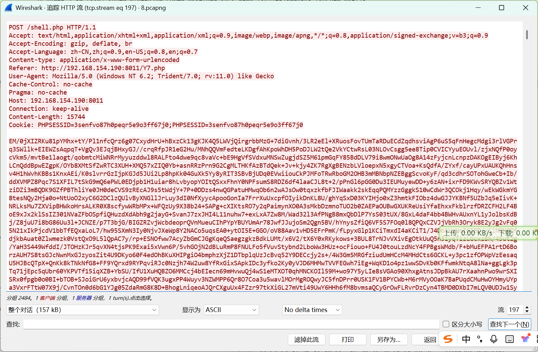Open the 整个对话 (157 kB) dropdown
The image size is (538, 352).
(x=82, y=310)
